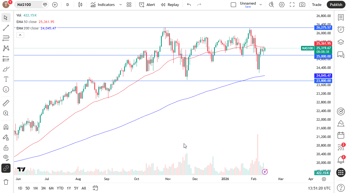Add symbol with the plus button
The image size is (346, 193).
tap(55, 5)
